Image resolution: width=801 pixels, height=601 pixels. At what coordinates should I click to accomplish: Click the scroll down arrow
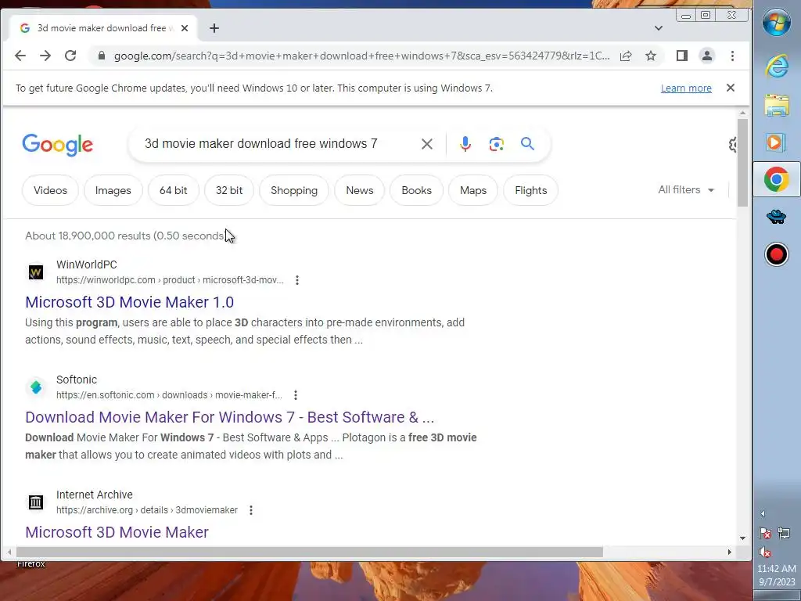pyautogui.click(x=743, y=538)
